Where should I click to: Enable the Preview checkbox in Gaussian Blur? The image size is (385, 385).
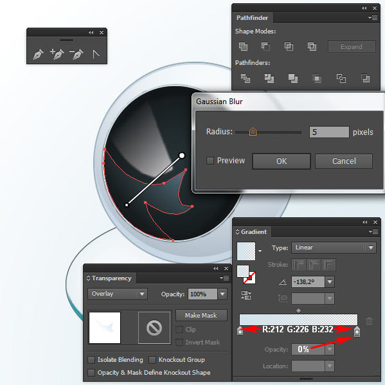pos(210,161)
